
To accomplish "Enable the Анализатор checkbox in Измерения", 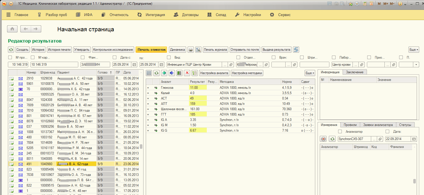I will pos(340,132).
